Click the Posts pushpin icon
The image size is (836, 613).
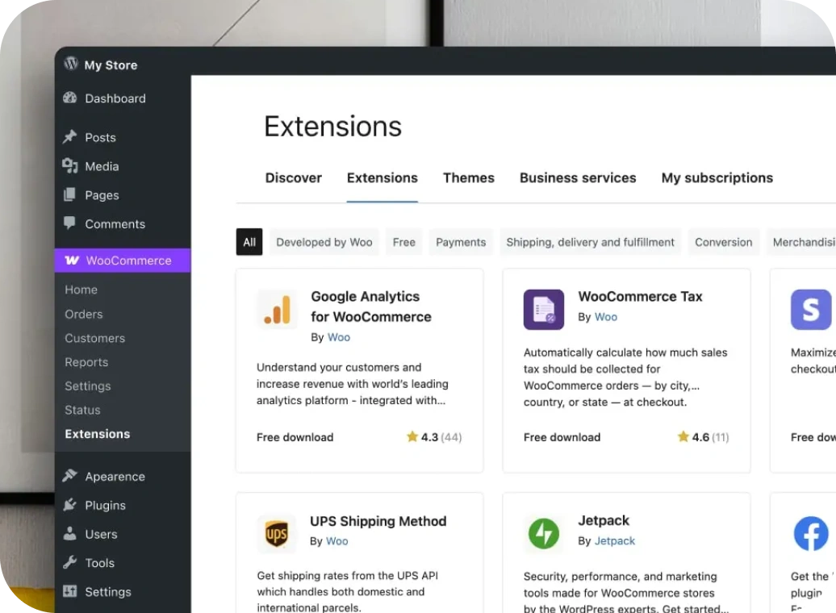tap(70, 136)
